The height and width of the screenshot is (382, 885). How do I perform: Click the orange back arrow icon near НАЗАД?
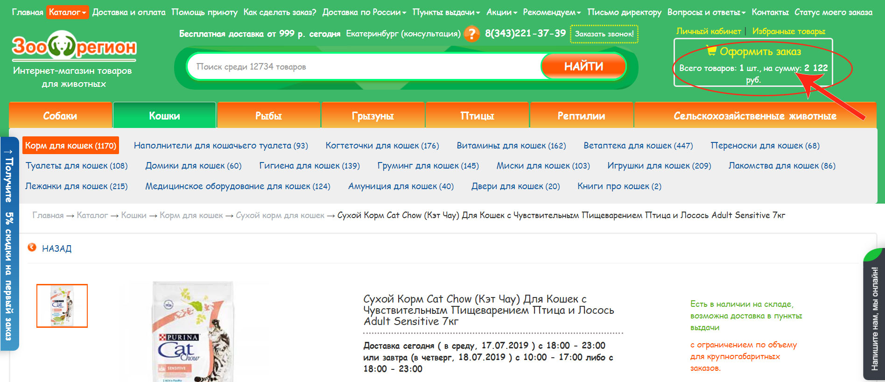pyautogui.click(x=32, y=248)
